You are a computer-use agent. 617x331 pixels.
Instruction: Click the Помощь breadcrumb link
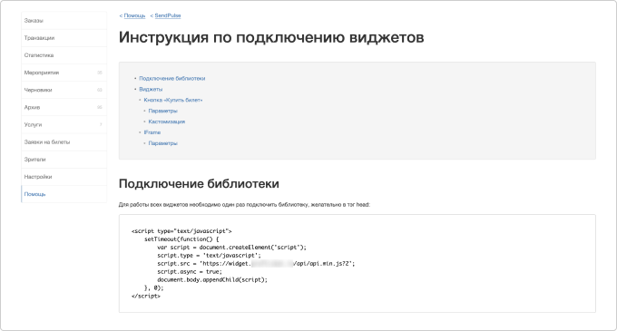(134, 15)
